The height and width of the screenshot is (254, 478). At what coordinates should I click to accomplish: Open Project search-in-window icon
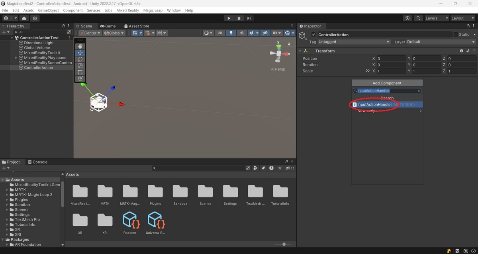(248, 168)
